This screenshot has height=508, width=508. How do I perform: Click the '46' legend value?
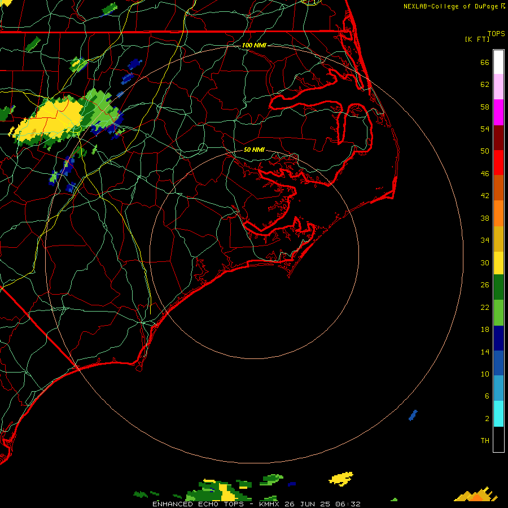point(485,174)
